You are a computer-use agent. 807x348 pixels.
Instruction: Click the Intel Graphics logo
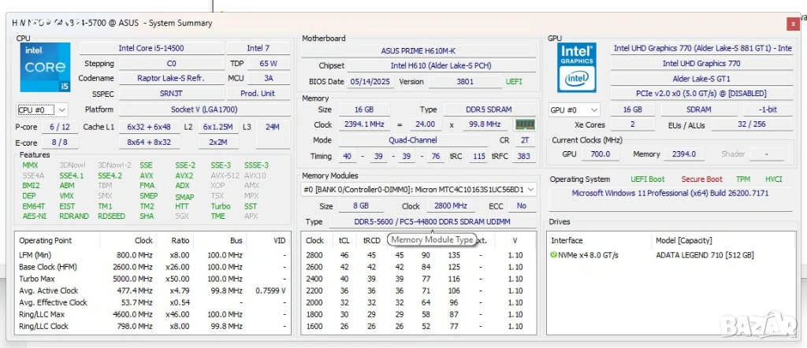pyautogui.click(x=577, y=68)
